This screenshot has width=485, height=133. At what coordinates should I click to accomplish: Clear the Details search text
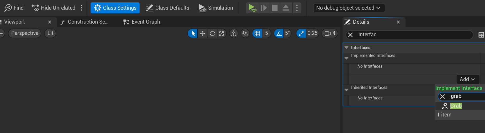pos(350,35)
